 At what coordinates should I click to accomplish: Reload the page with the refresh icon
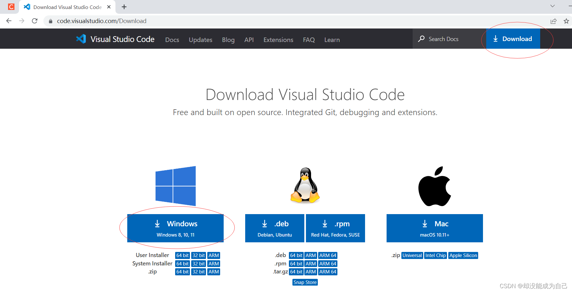pos(35,21)
